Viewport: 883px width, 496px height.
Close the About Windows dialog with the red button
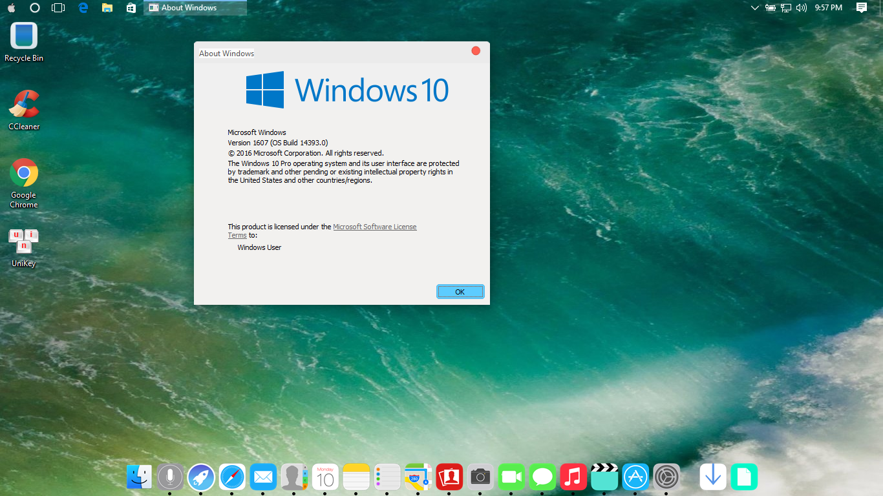476,50
